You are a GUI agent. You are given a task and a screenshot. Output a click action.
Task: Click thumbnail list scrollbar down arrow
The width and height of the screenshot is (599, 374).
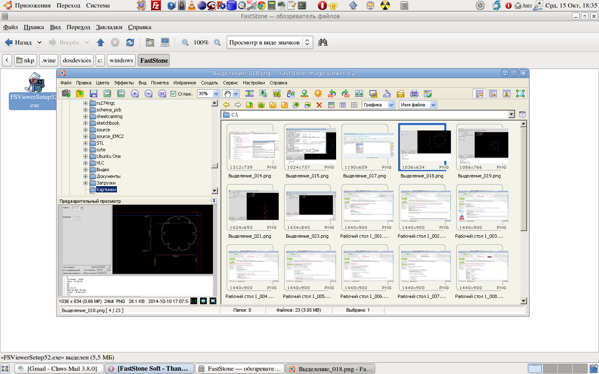click(x=524, y=301)
